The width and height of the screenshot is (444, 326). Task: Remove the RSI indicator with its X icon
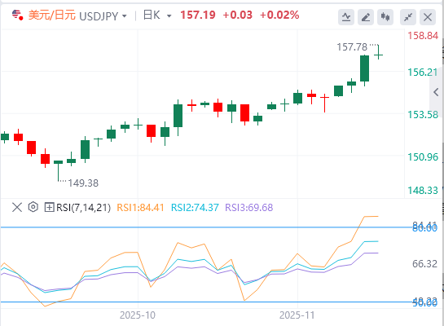pyautogui.click(x=17, y=207)
